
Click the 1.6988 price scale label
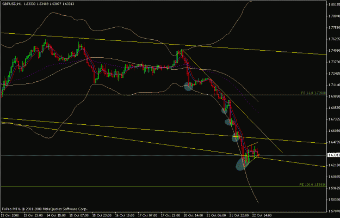[x=334, y=96]
